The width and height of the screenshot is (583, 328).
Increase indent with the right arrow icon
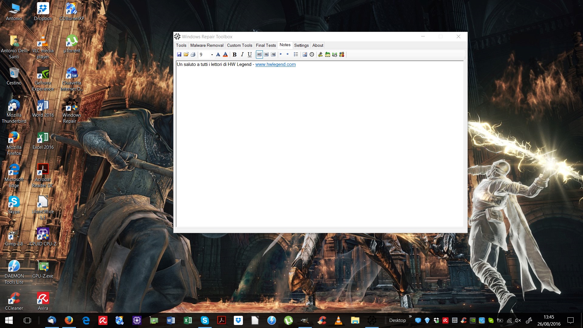point(288,54)
